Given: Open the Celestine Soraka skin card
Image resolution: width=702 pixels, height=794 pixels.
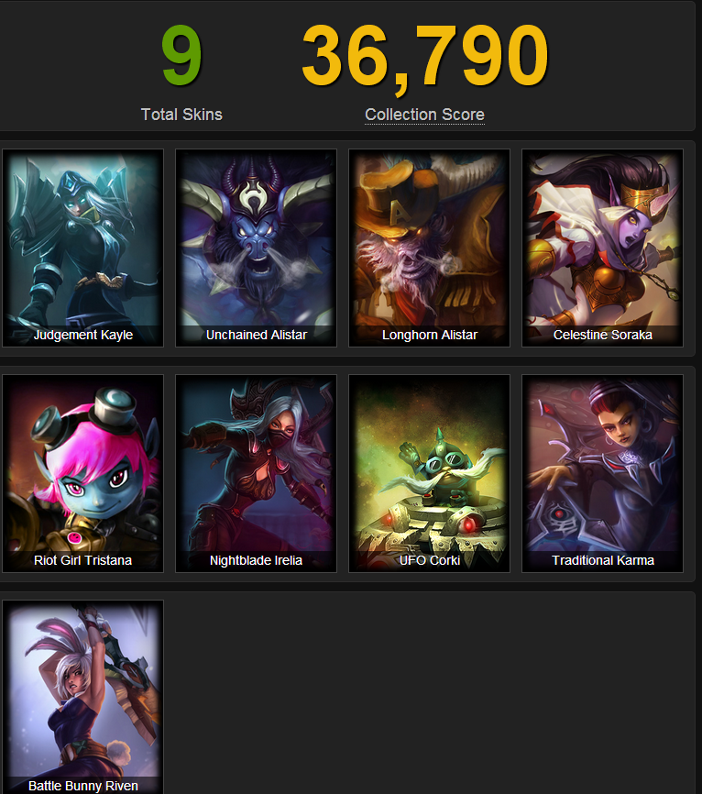Looking at the screenshot, I should click(602, 248).
